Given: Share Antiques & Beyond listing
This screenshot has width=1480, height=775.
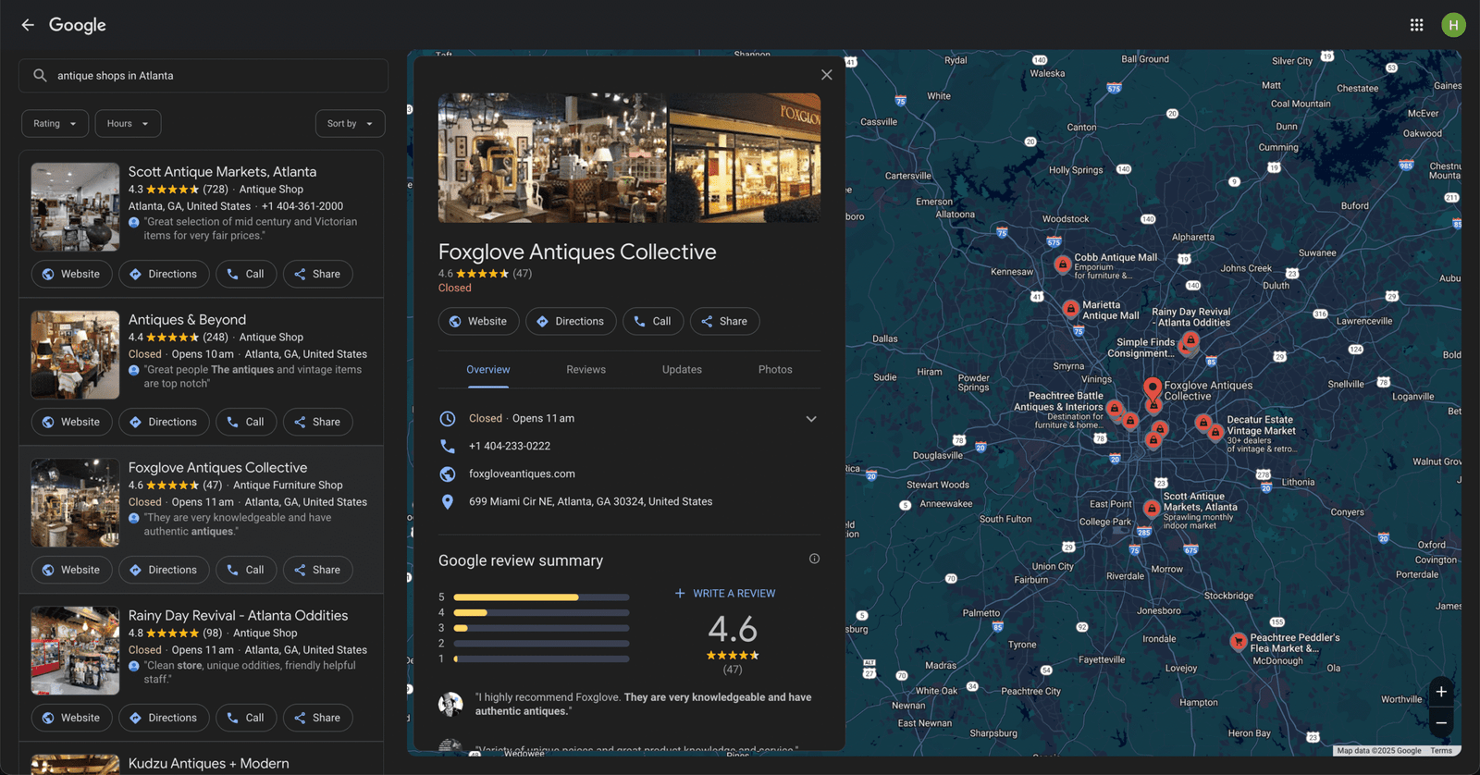Looking at the screenshot, I should [x=317, y=422].
